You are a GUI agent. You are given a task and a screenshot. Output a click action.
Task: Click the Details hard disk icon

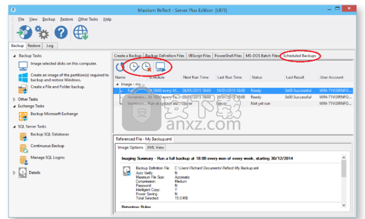coord(22,173)
